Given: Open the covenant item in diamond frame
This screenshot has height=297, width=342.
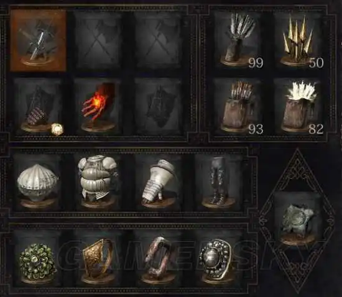Looking at the screenshot, I should [x=297, y=219].
